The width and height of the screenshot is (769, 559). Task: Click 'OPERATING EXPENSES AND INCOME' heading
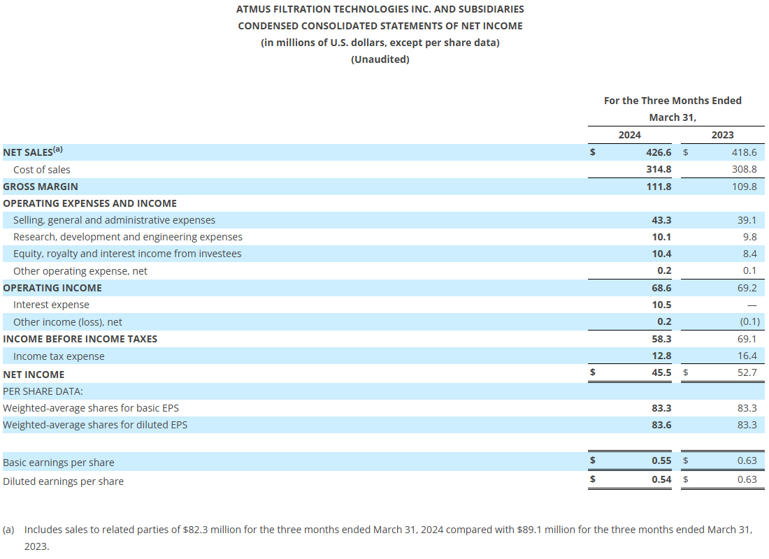click(x=89, y=203)
